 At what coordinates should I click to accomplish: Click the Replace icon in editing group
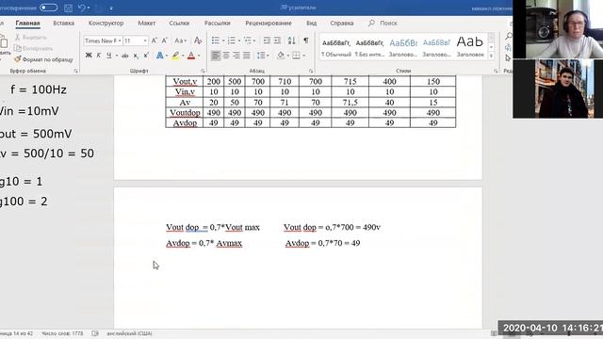click(x=509, y=47)
